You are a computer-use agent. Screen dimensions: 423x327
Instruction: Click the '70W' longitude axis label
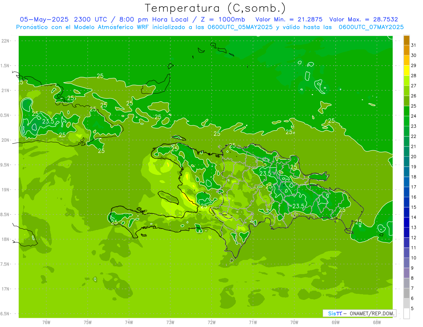pos(294,323)
